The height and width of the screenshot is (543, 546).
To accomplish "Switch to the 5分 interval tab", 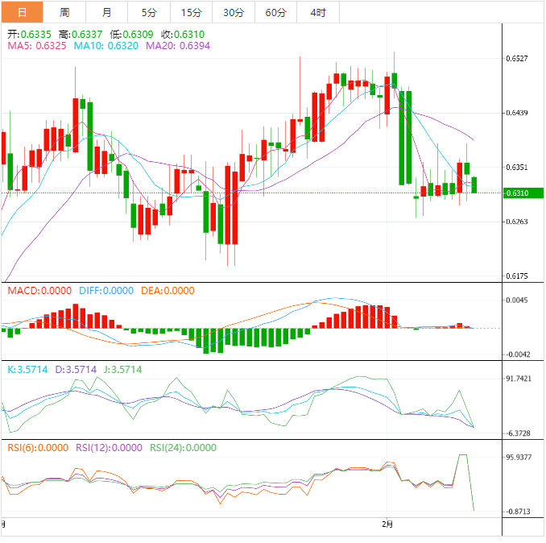I will (149, 12).
